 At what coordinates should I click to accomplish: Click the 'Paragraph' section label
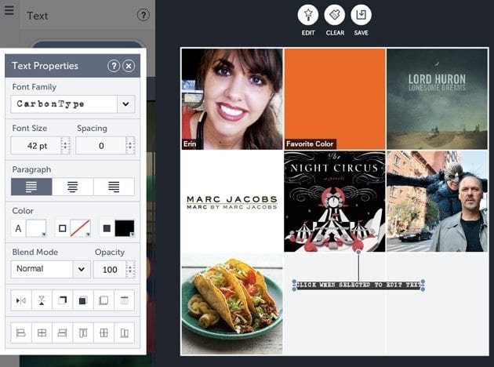[31, 169]
